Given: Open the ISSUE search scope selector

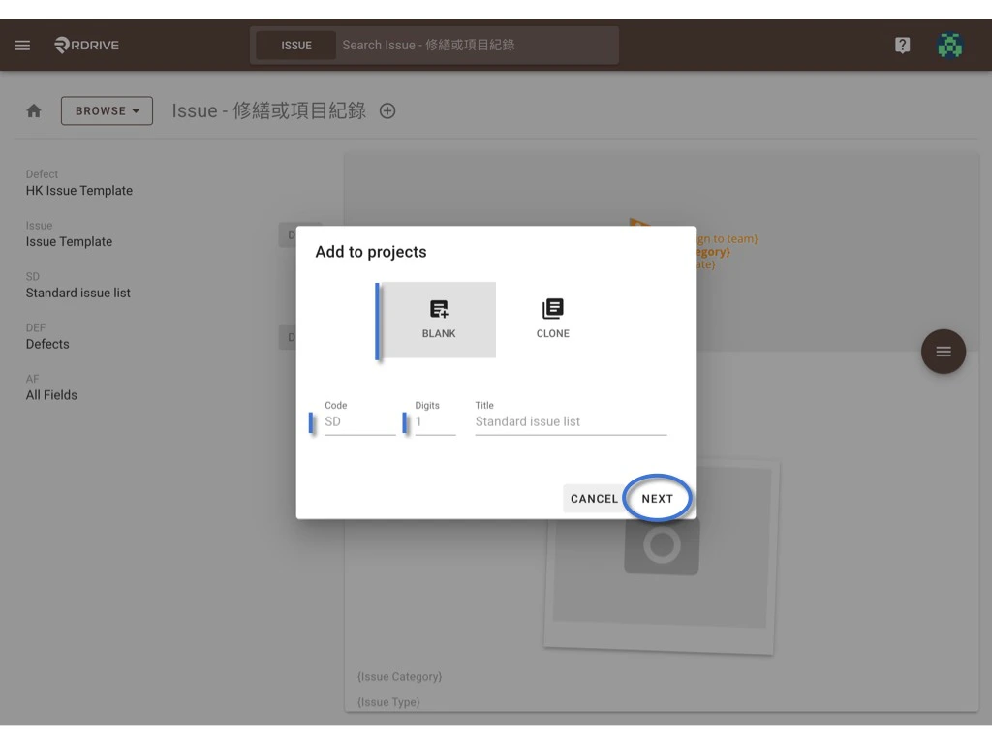Looking at the screenshot, I should pos(295,45).
